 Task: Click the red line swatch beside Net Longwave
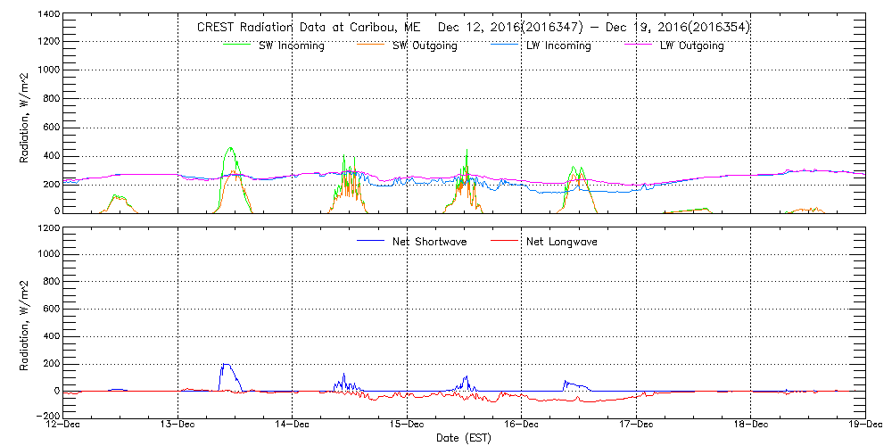click(x=506, y=241)
